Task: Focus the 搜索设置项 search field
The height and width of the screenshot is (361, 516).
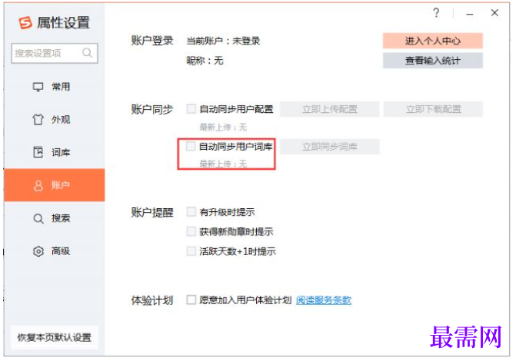Action: (x=55, y=53)
